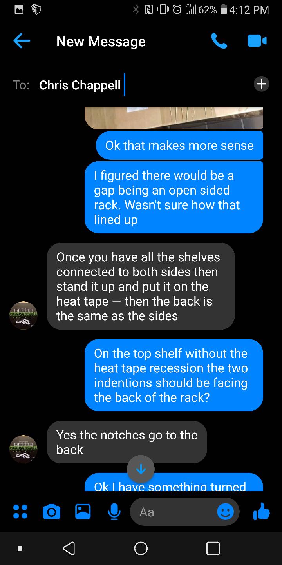Open Android recent apps square button

click(x=213, y=548)
